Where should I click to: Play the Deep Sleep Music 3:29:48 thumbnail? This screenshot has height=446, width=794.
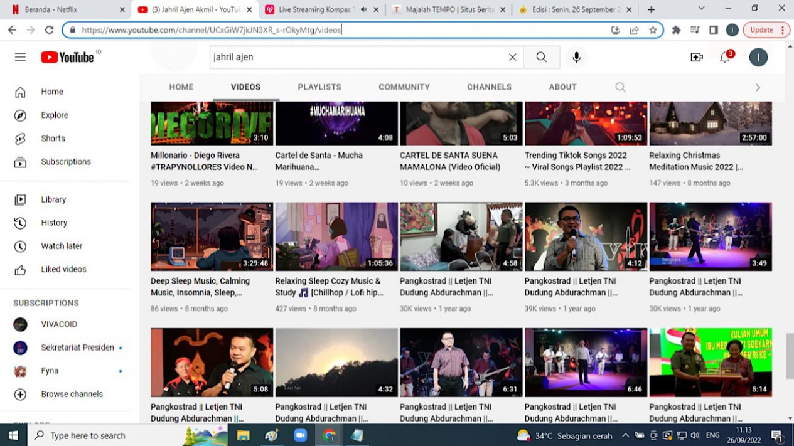pos(212,236)
